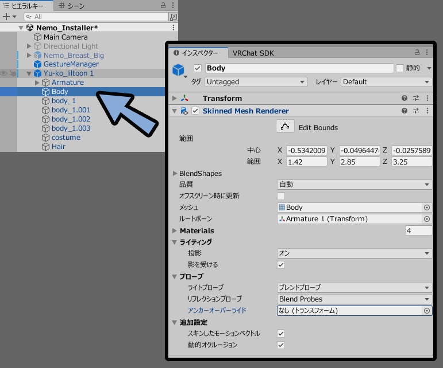Toggle the Static checkbox for Body
This screenshot has width=443, height=368.
click(x=399, y=68)
